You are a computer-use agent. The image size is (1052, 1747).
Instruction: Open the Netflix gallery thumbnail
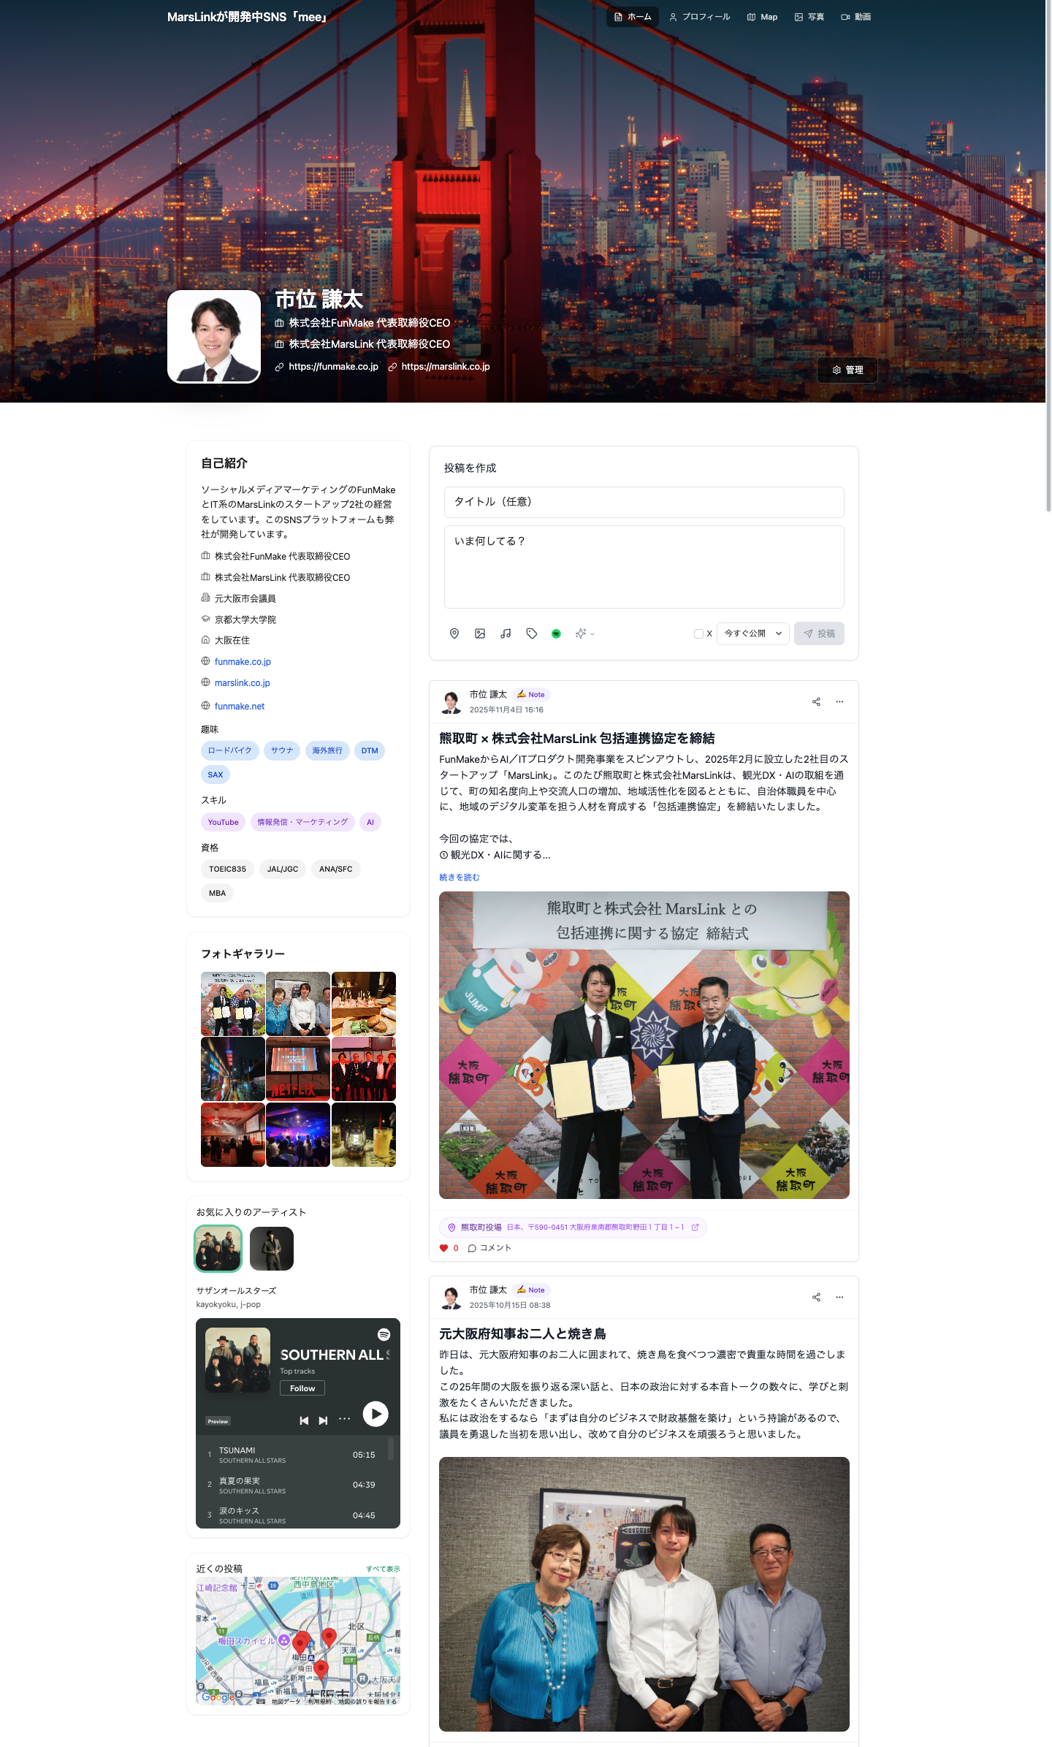pos(298,1069)
